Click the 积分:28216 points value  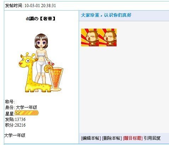point(15,125)
